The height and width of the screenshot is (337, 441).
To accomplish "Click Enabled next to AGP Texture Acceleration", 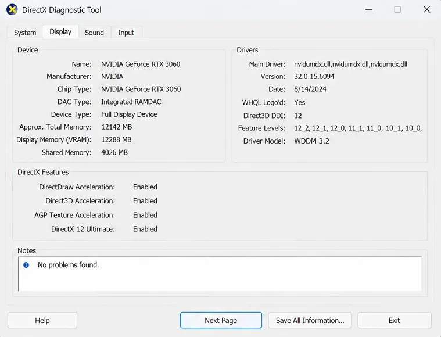I will coord(145,215).
